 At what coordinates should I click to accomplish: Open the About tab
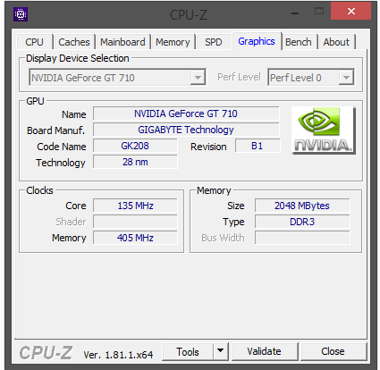[x=336, y=42]
